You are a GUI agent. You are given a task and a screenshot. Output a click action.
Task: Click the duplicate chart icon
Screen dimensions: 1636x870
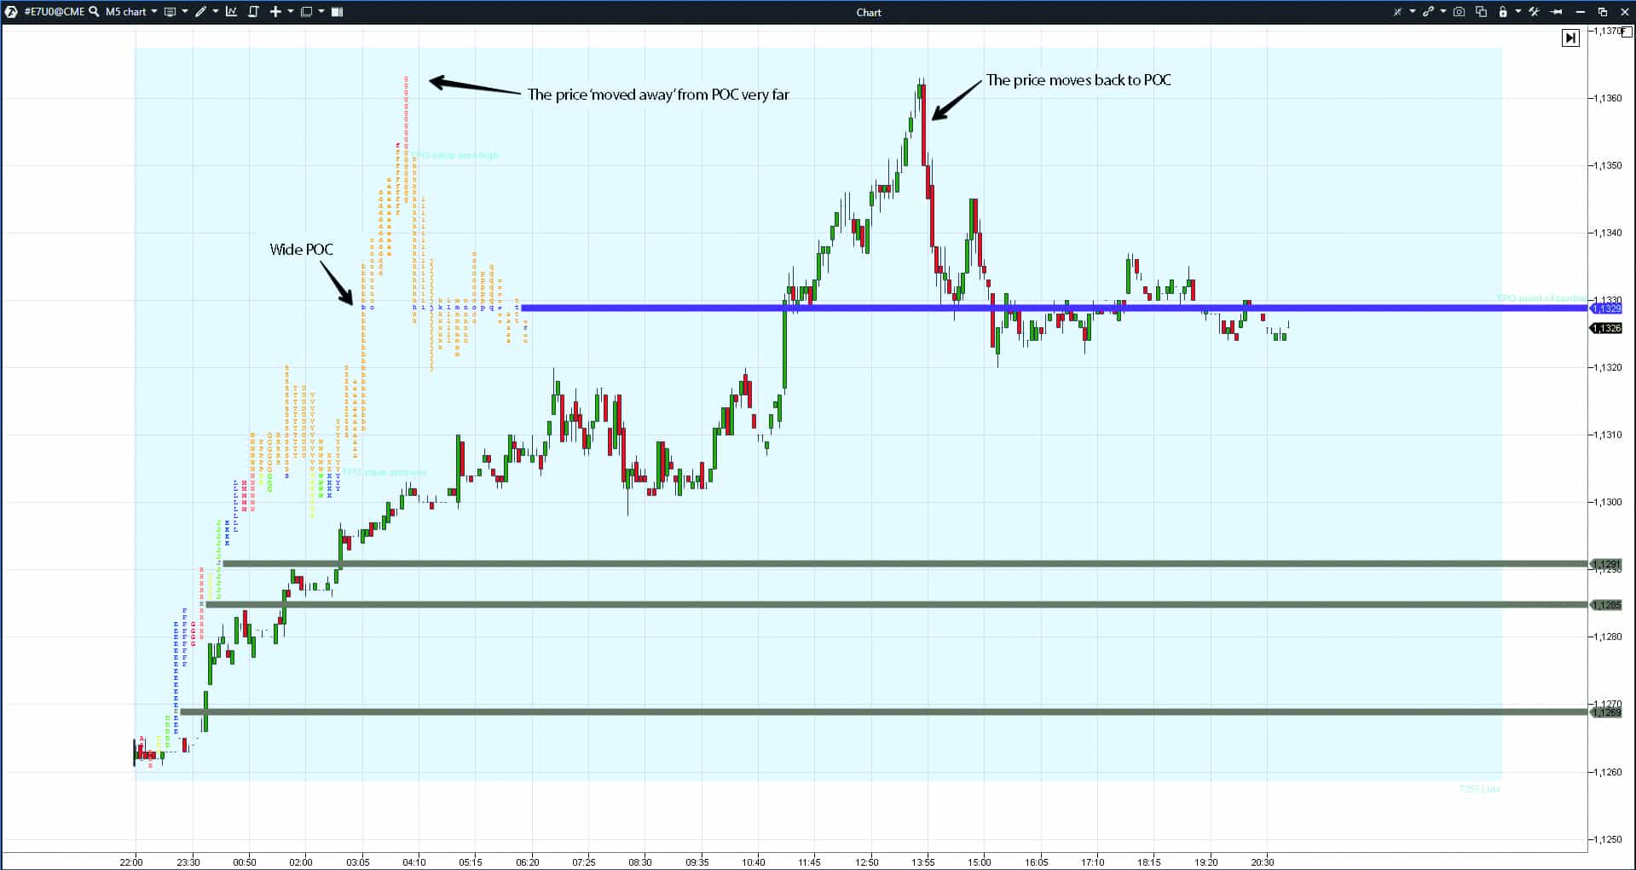point(1482,12)
